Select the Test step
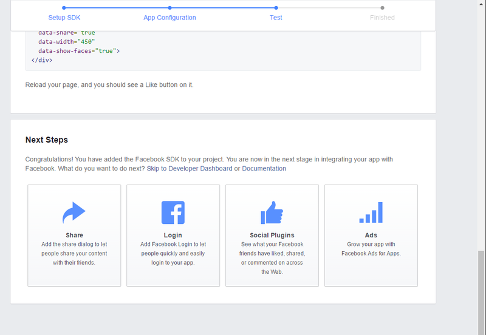Viewport: 486px width, 335px height. click(276, 18)
